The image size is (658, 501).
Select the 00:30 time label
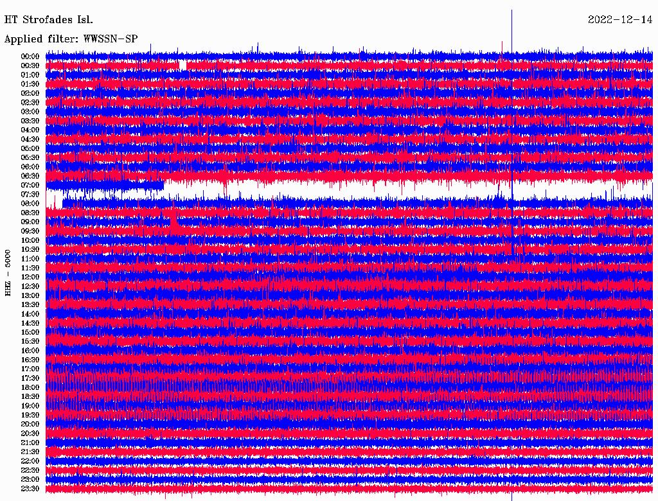click(x=30, y=66)
